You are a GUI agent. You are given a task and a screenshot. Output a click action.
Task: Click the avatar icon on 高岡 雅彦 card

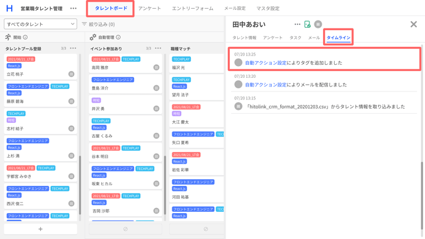[x=156, y=67]
